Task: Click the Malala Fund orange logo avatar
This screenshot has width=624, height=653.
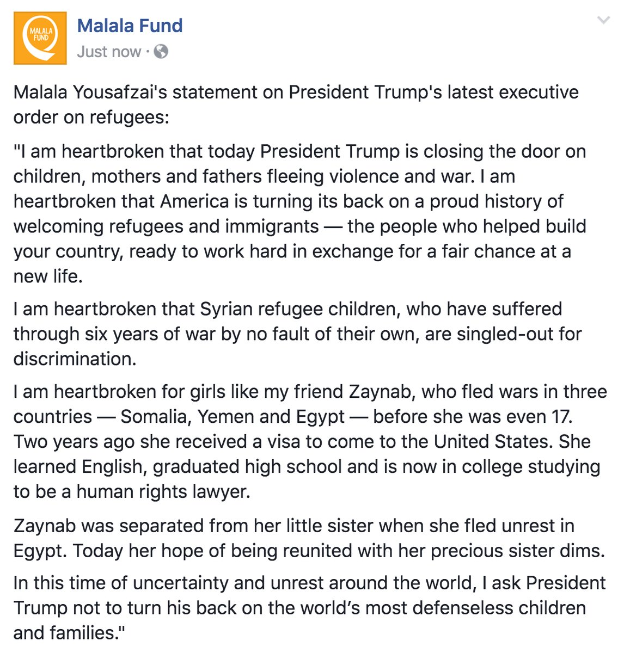Action: tap(40, 38)
